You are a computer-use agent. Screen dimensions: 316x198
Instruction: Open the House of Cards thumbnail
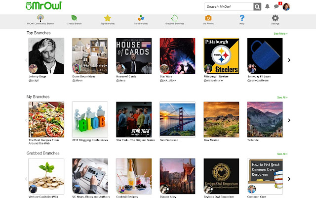(134, 56)
